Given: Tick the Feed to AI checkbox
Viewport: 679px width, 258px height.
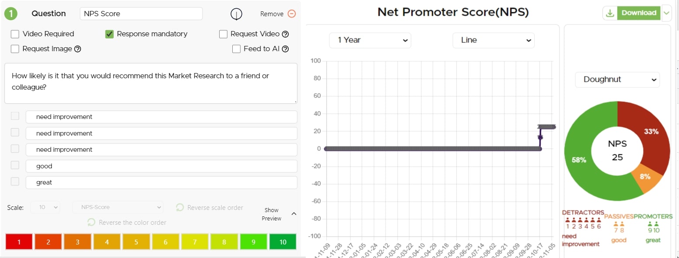Looking at the screenshot, I should (236, 49).
